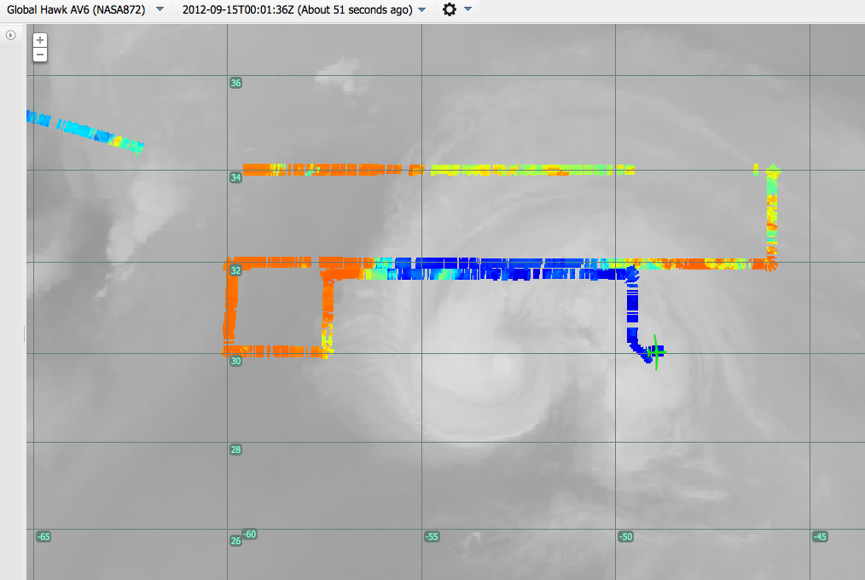The width and height of the screenshot is (865, 580).
Task: Click the latitude 30 grid label
Action: point(236,361)
